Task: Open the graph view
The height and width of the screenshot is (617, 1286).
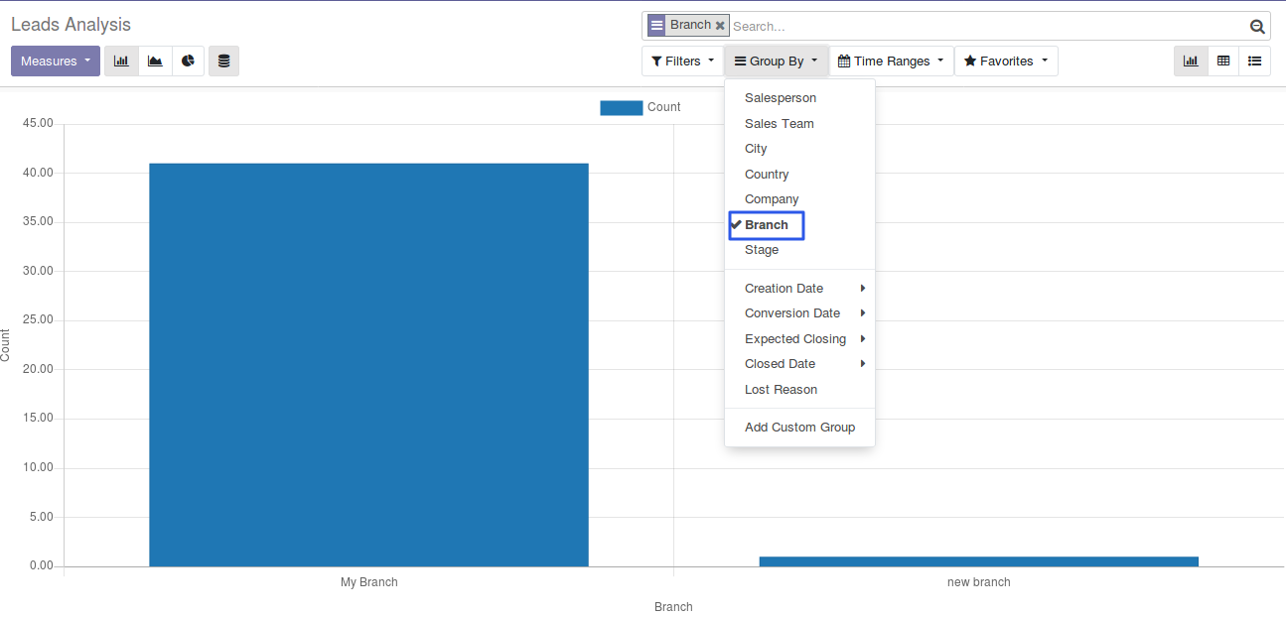Action: click(x=1191, y=62)
